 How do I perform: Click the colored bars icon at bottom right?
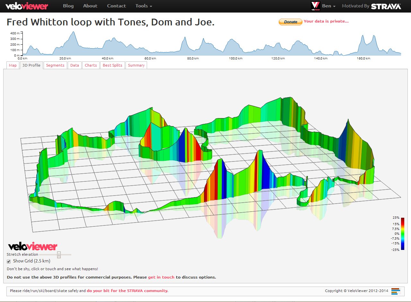pyautogui.click(x=395, y=291)
